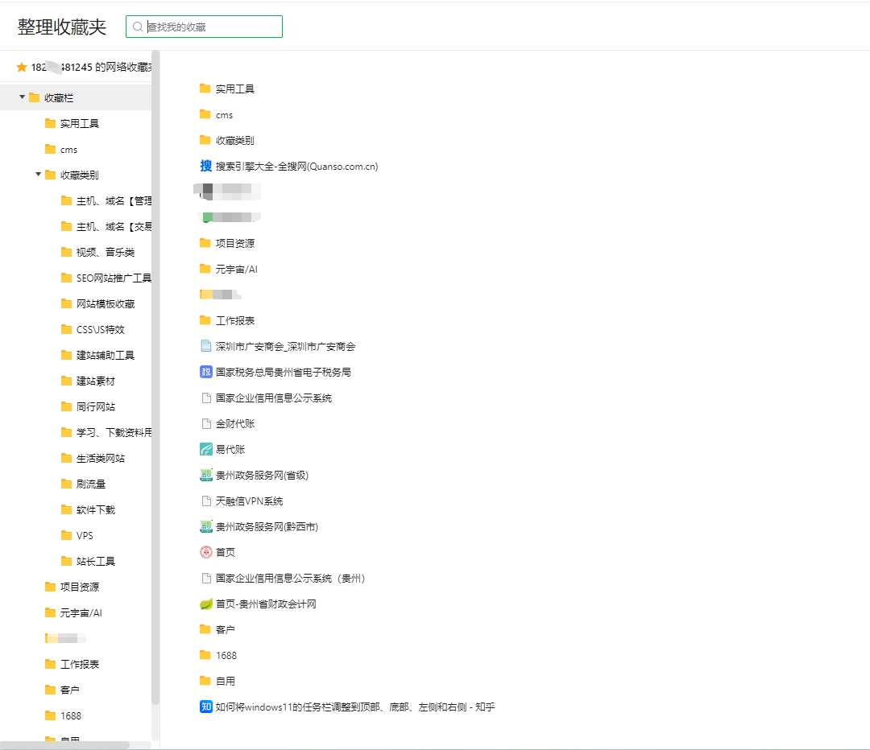This screenshot has height=750, width=870.
Task: Click the cms folder icon in main list
Action: pyautogui.click(x=205, y=114)
